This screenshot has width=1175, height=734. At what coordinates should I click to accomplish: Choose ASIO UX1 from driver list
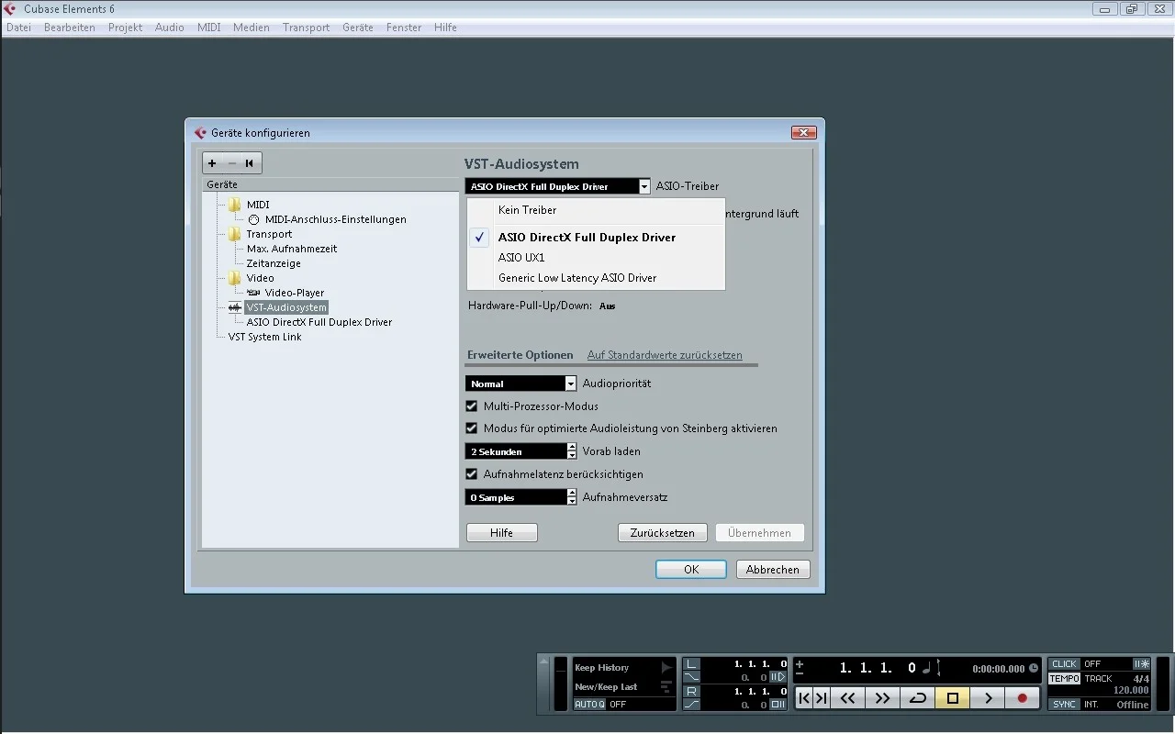click(521, 258)
